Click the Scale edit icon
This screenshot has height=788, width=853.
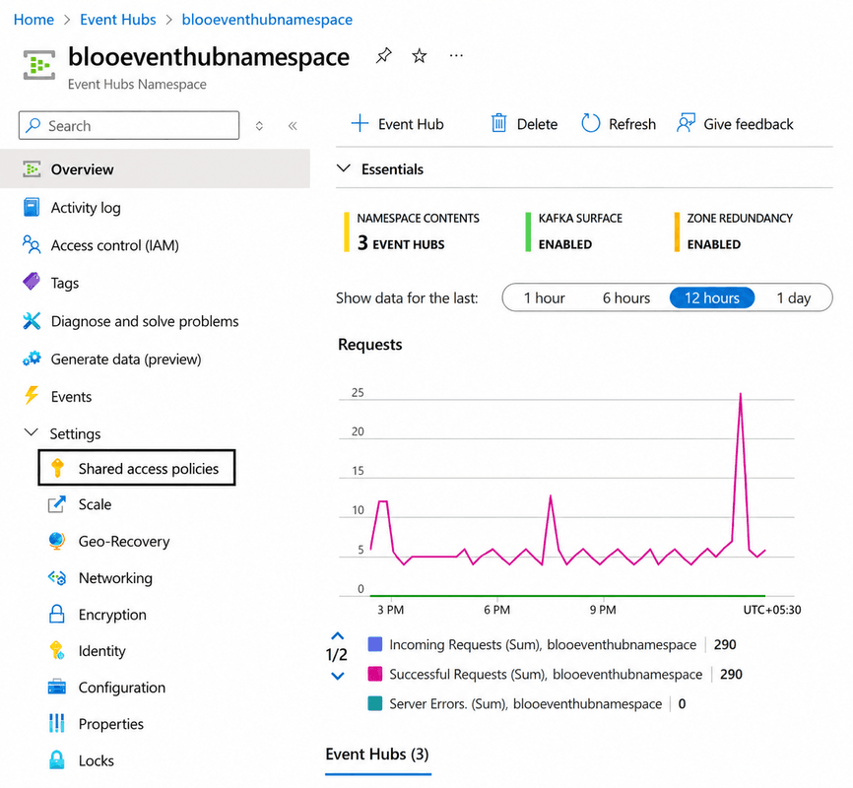click(x=57, y=504)
